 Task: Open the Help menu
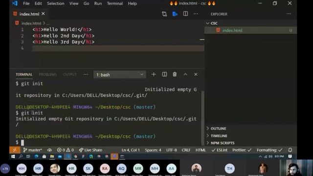[x=132, y=3]
